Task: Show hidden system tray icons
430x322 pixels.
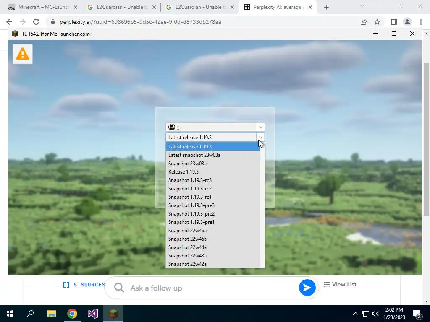Action: [x=355, y=314]
